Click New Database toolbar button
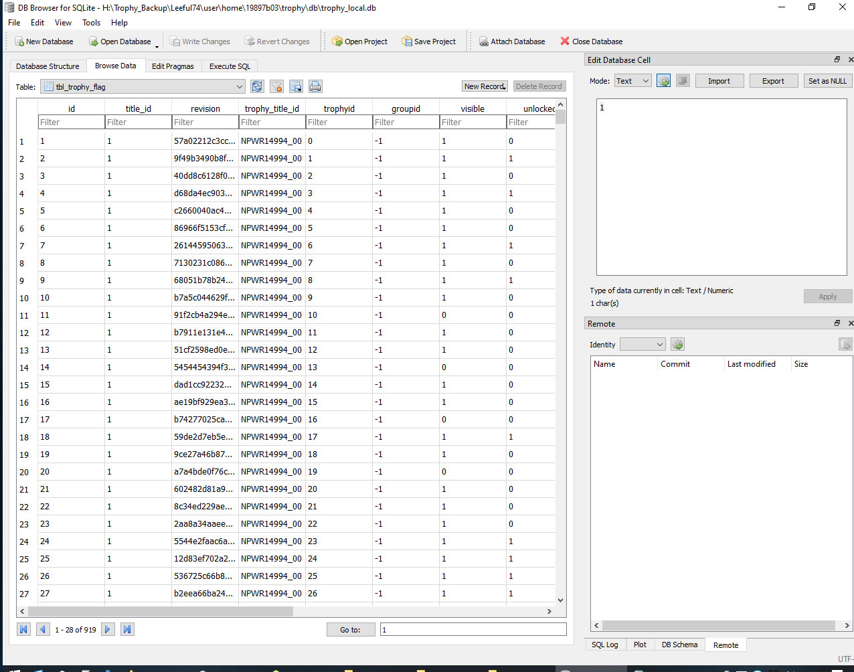The width and height of the screenshot is (854, 672). [44, 41]
